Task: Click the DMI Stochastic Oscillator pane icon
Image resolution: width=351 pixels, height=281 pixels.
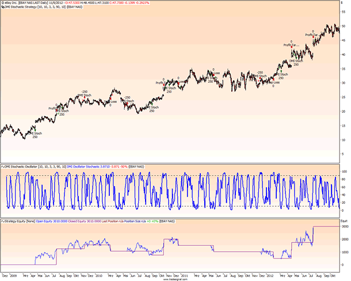Action: [2, 166]
